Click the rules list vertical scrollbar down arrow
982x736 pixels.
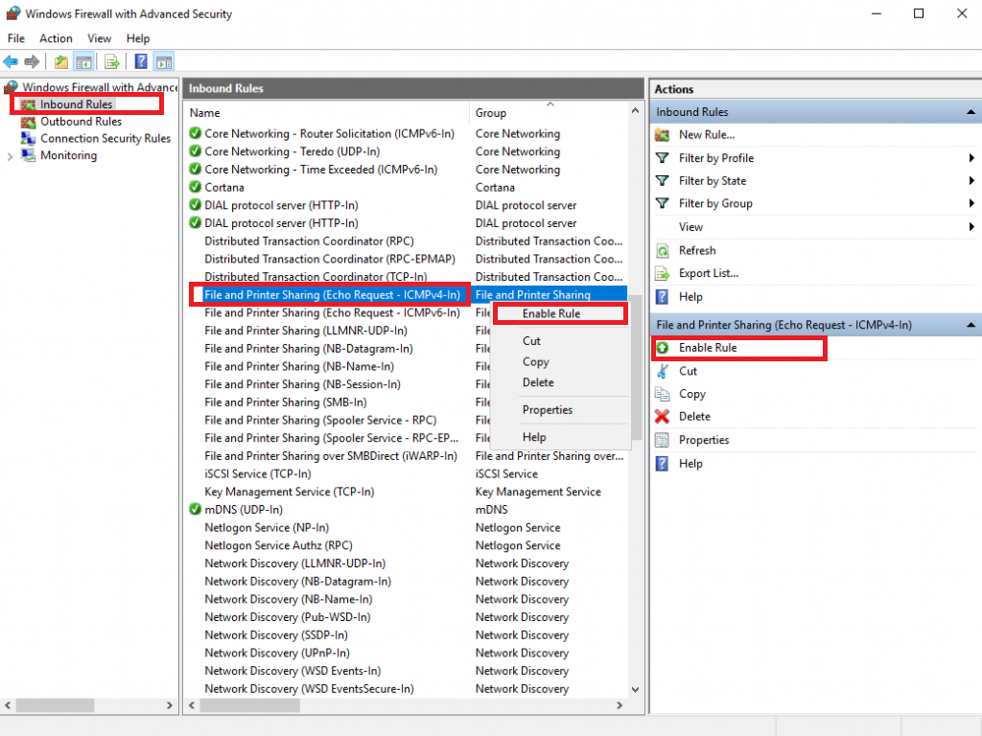point(635,690)
